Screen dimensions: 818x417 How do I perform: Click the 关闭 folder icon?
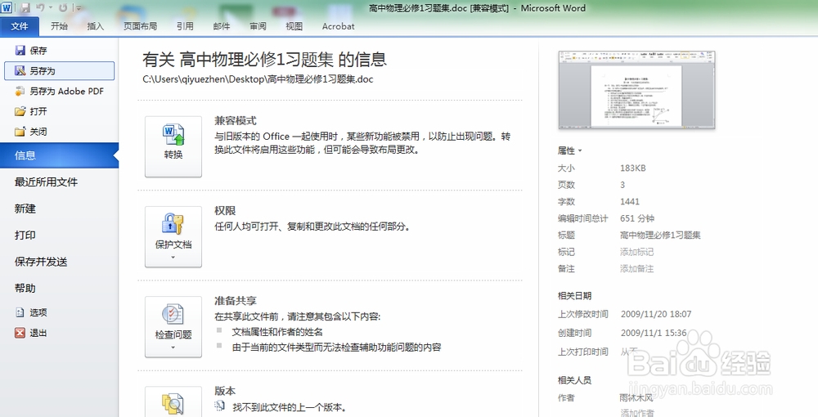tap(20, 132)
